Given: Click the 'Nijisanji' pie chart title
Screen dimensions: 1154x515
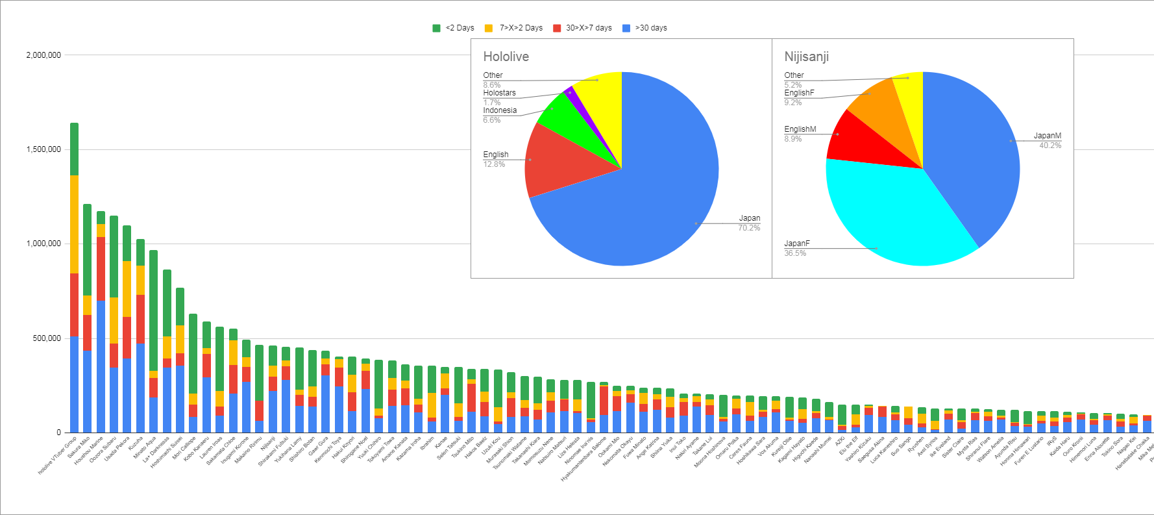Looking at the screenshot, I should pyautogui.click(x=806, y=57).
